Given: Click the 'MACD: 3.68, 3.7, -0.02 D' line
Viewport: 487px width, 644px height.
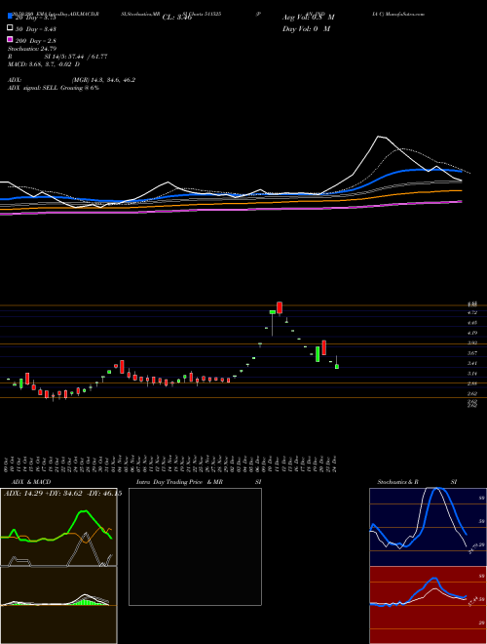Looking at the screenshot, I should (x=44, y=64).
